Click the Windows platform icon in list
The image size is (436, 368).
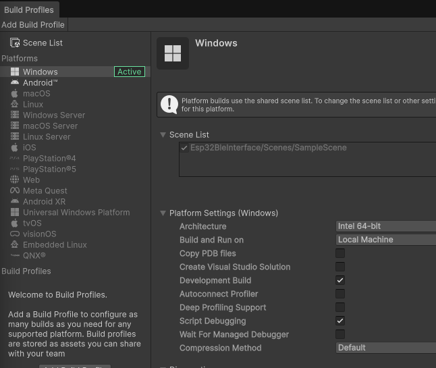point(15,72)
